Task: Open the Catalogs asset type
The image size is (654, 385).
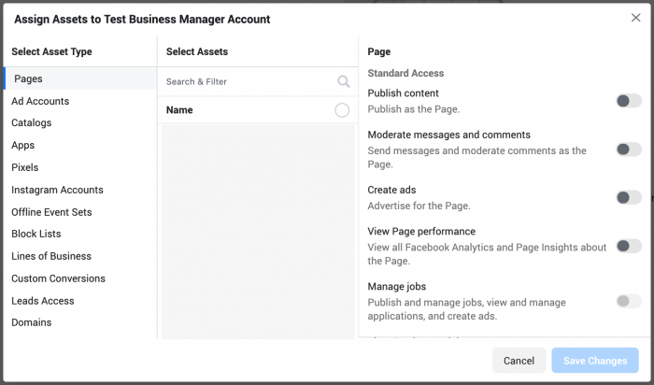Action: pos(31,122)
